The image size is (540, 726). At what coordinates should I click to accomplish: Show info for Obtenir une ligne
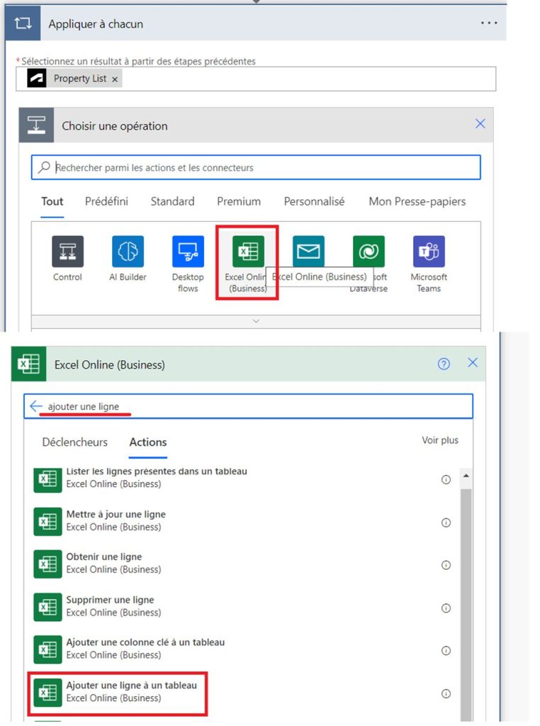[446, 565]
